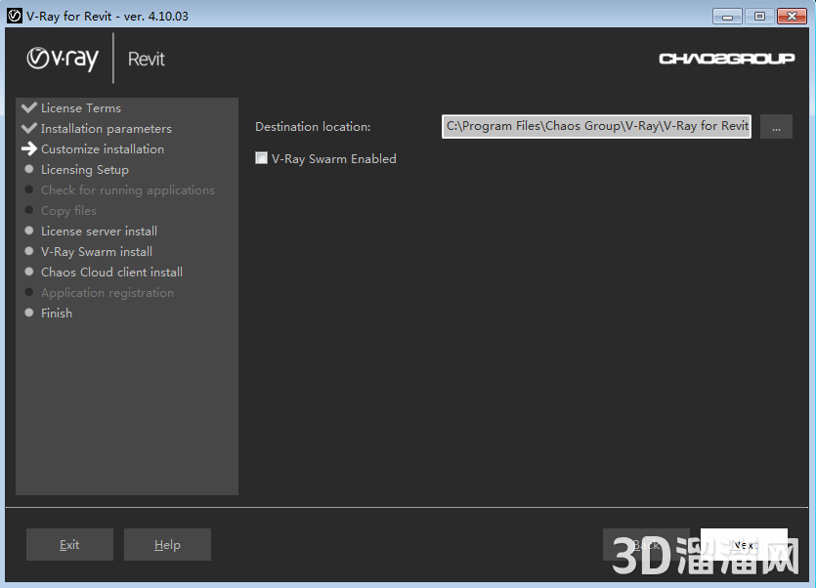
Task: Open Help from the bottom bar
Action: 167,544
